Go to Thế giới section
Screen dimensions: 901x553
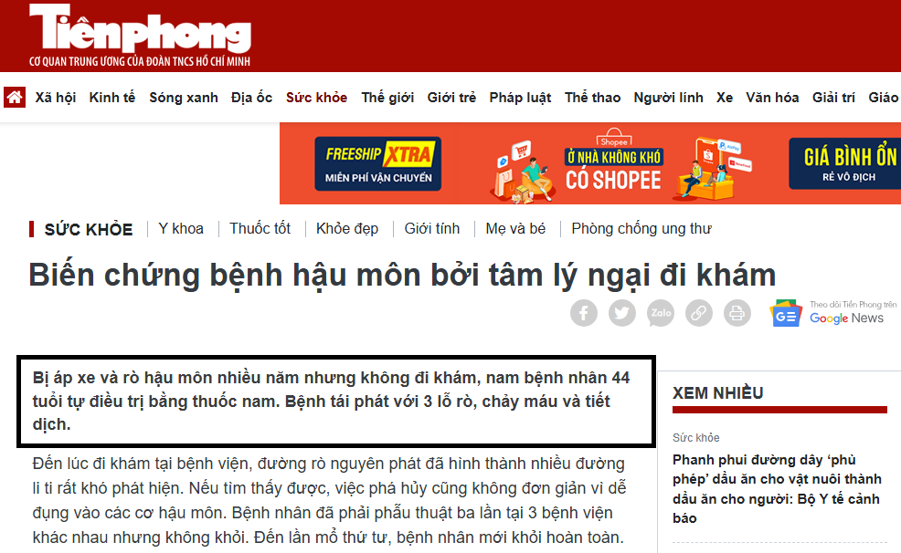tap(387, 98)
